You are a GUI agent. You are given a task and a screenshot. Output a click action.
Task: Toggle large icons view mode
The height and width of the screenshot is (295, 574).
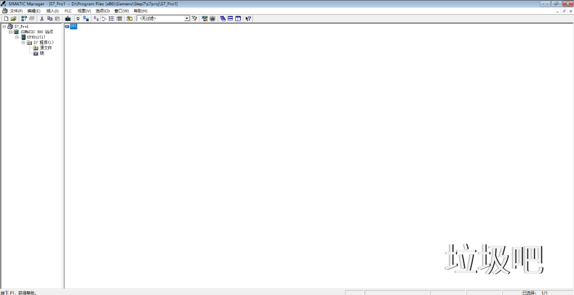96,19
